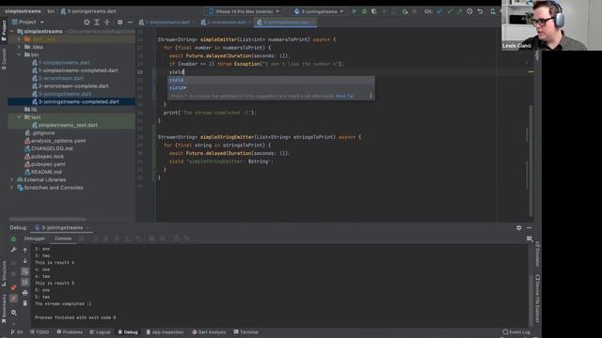This screenshot has height=338, width=602.
Task: Clear console with trash icon
Action: tap(25, 303)
